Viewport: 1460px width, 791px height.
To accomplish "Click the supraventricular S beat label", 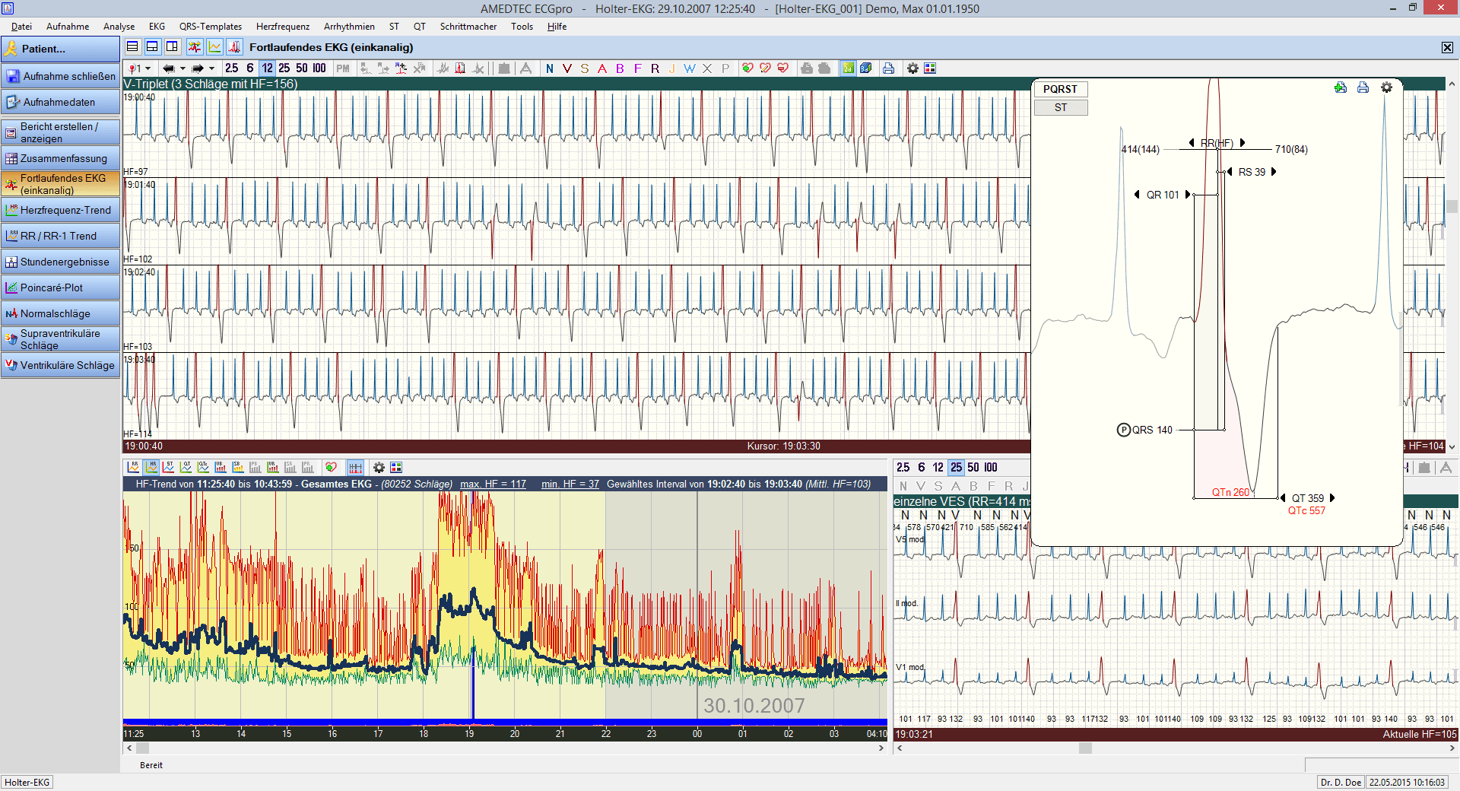I will click(584, 68).
